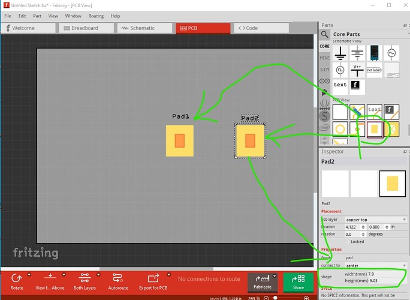Viewport: 410px width, 300px height.
Task: Switch to the Code tab
Action: pyautogui.click(x=261, y=28)
